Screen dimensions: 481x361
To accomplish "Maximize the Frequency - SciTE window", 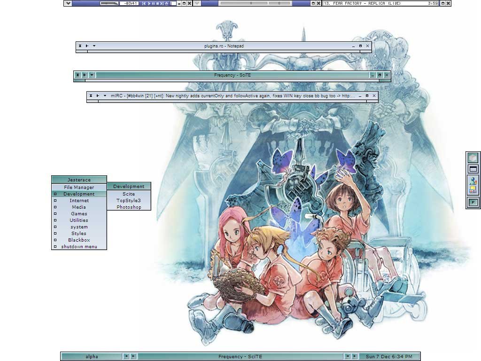I will 380,75.
